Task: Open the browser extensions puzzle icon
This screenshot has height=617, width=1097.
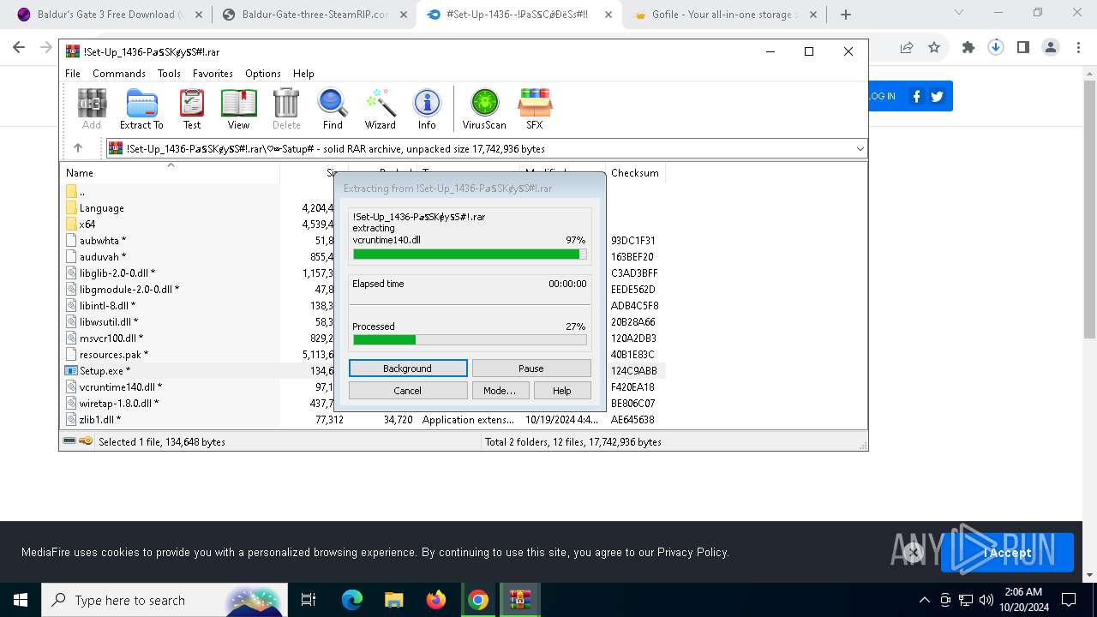Action: (x=968, y=48)
